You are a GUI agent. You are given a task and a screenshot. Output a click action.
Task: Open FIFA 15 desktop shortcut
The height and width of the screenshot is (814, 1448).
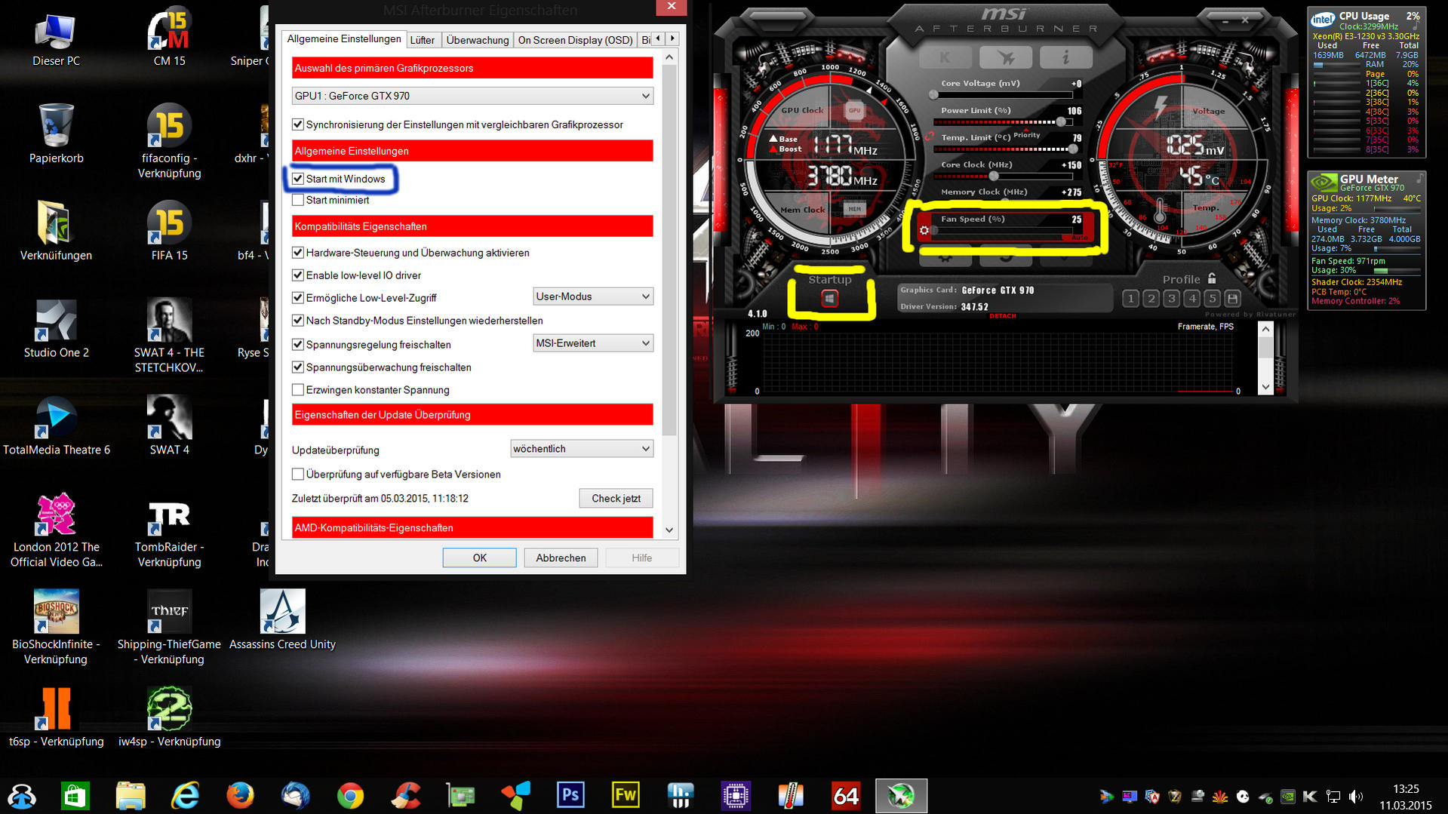pos(169,231)
